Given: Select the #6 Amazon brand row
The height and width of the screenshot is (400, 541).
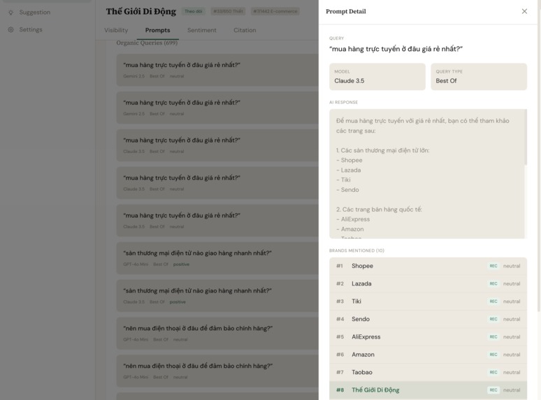Looking at the screenshot, I should (x=428, y=355).
